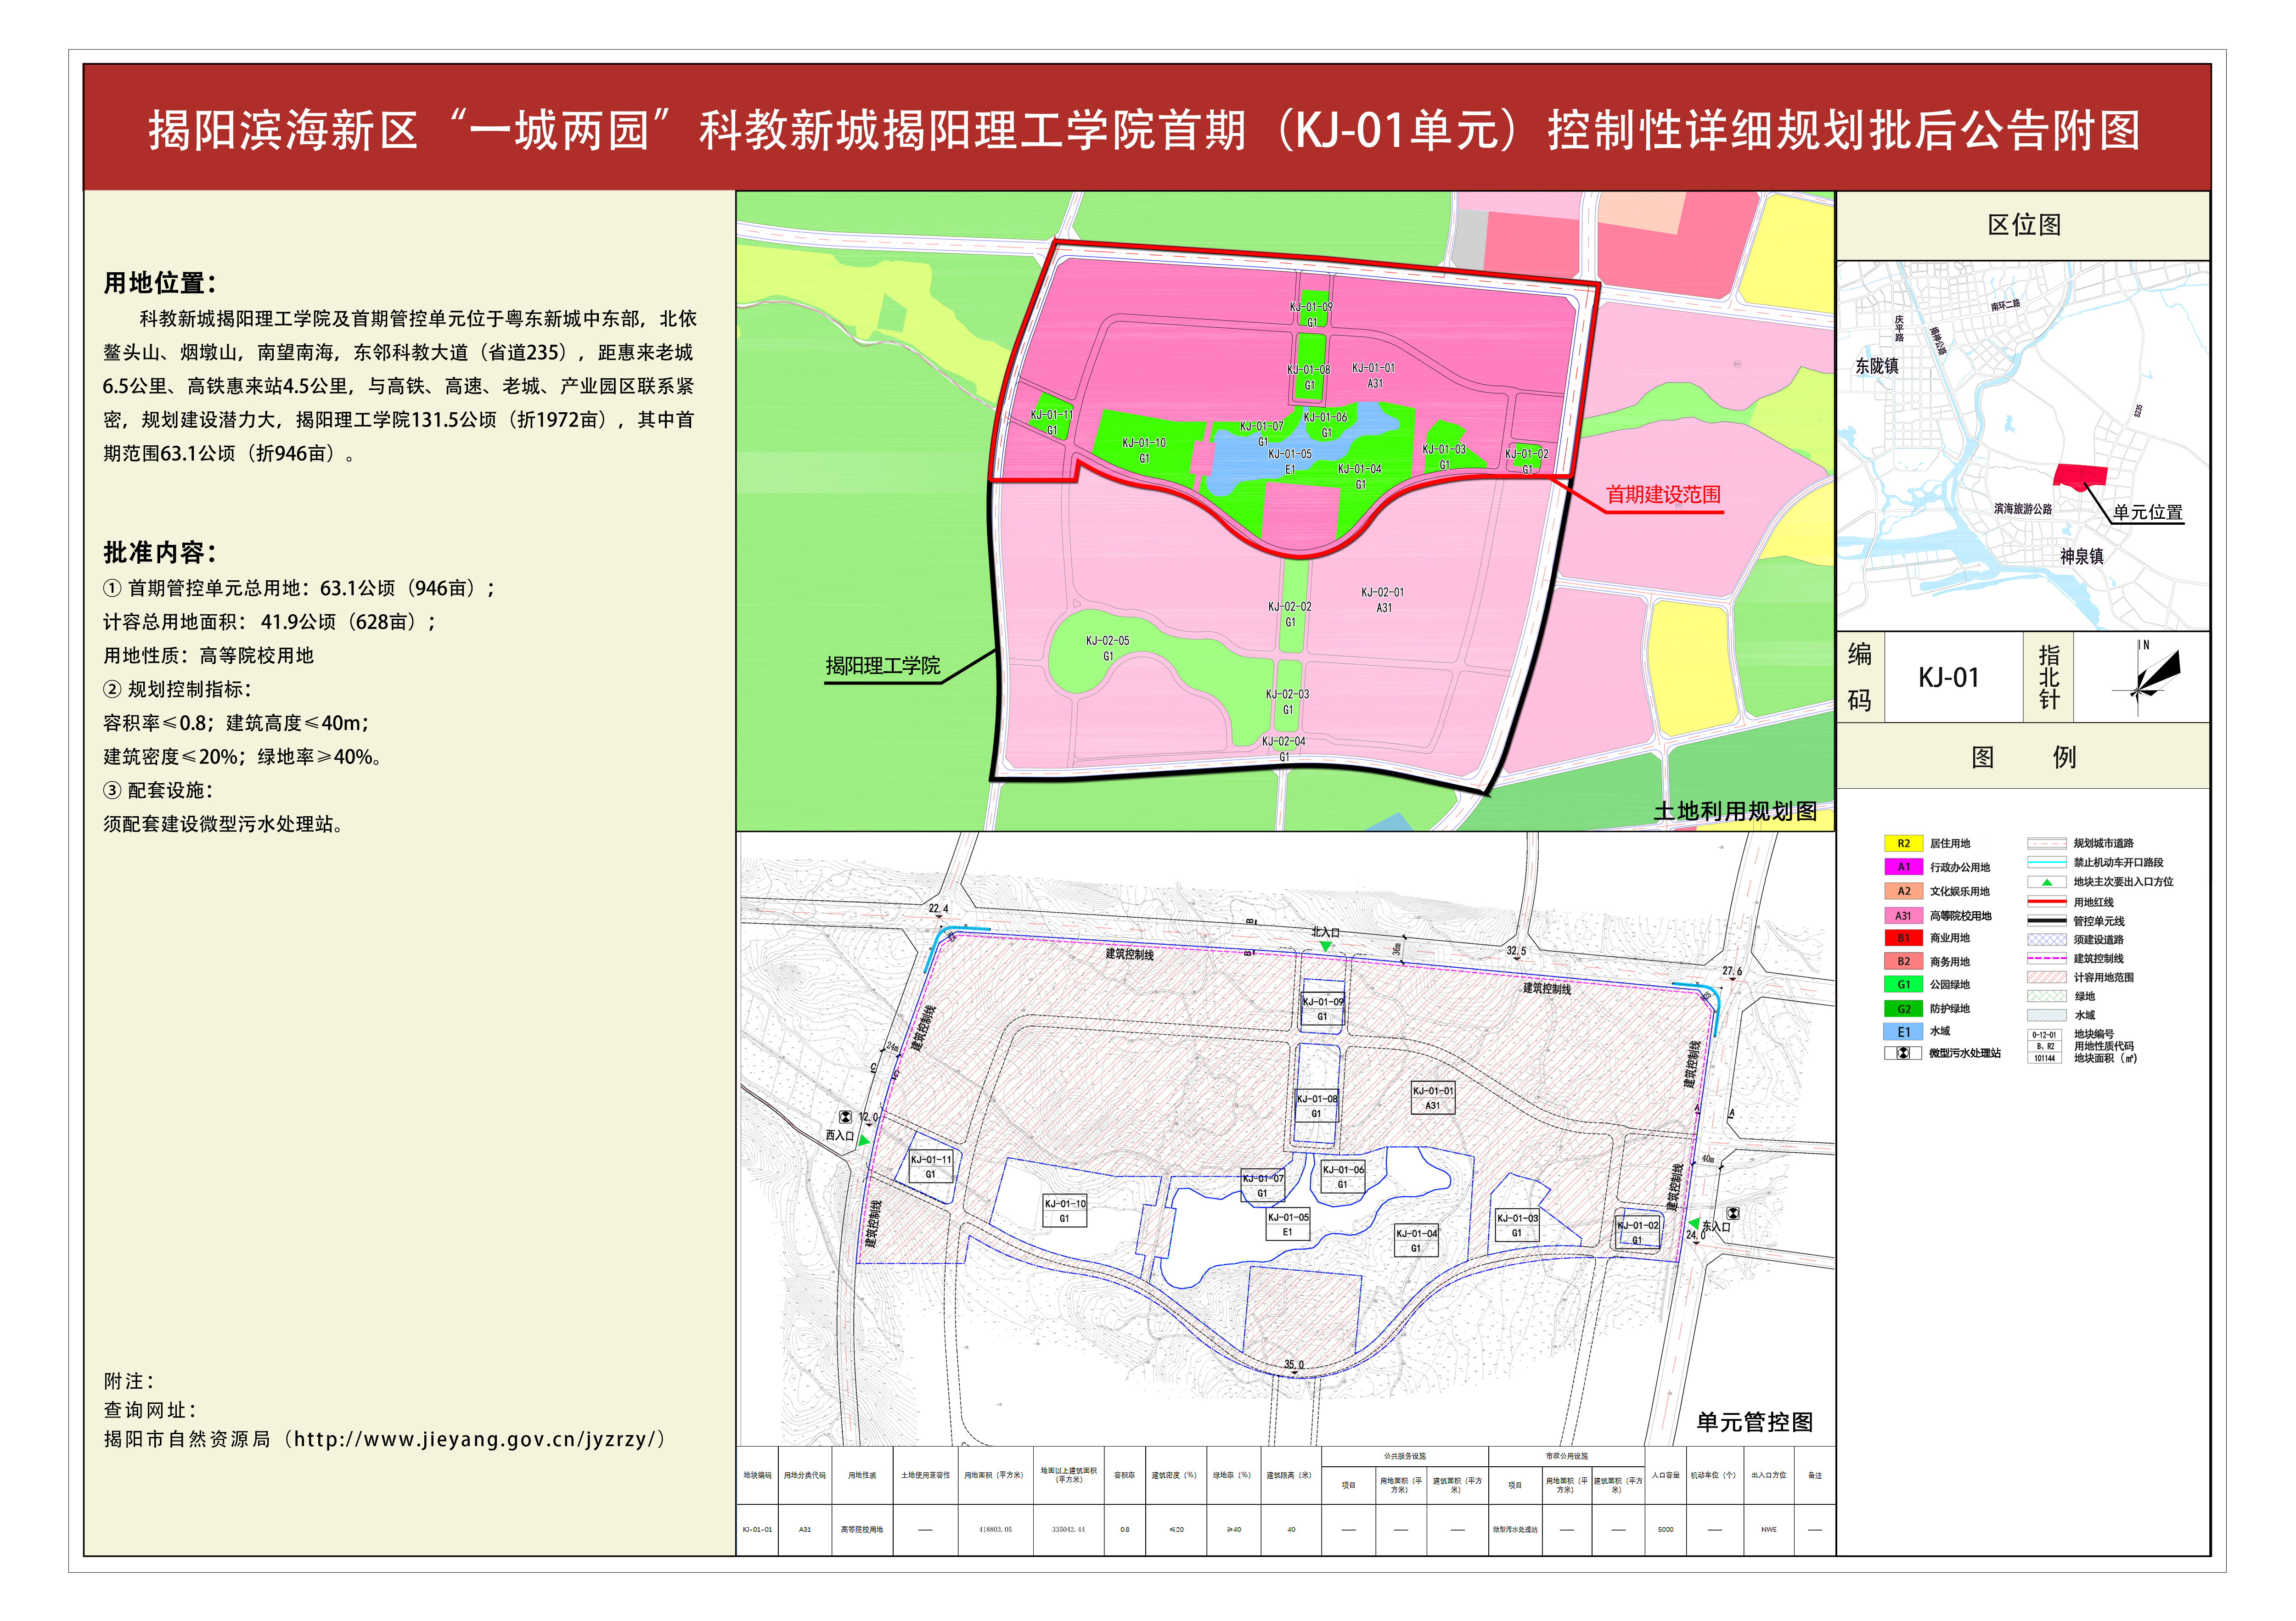Screen dimensions: 2296x1621
Task: Click the red hatched 计容用地范围 symbol
Action: [x=2047, y=977]
